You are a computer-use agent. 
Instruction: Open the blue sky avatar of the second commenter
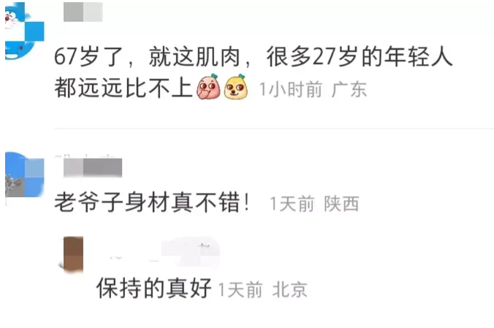tap(25, 175)
